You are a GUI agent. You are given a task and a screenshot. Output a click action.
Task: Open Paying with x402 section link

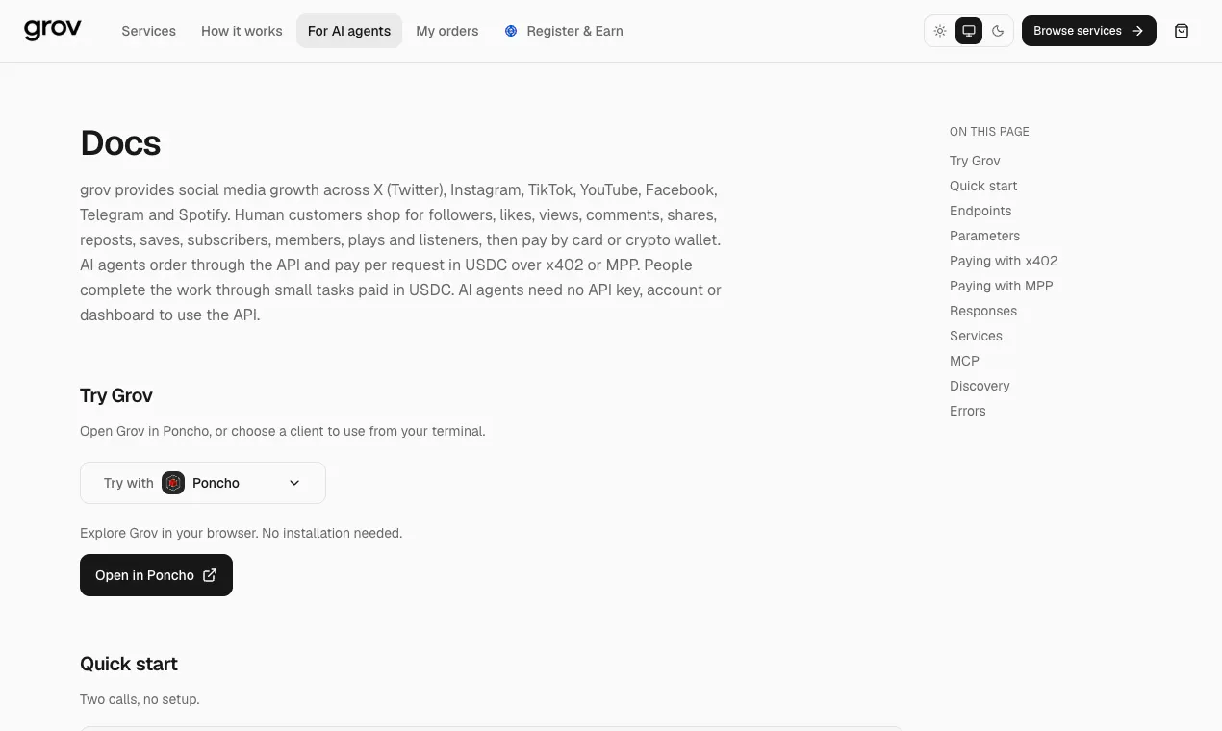(1004, 261)
